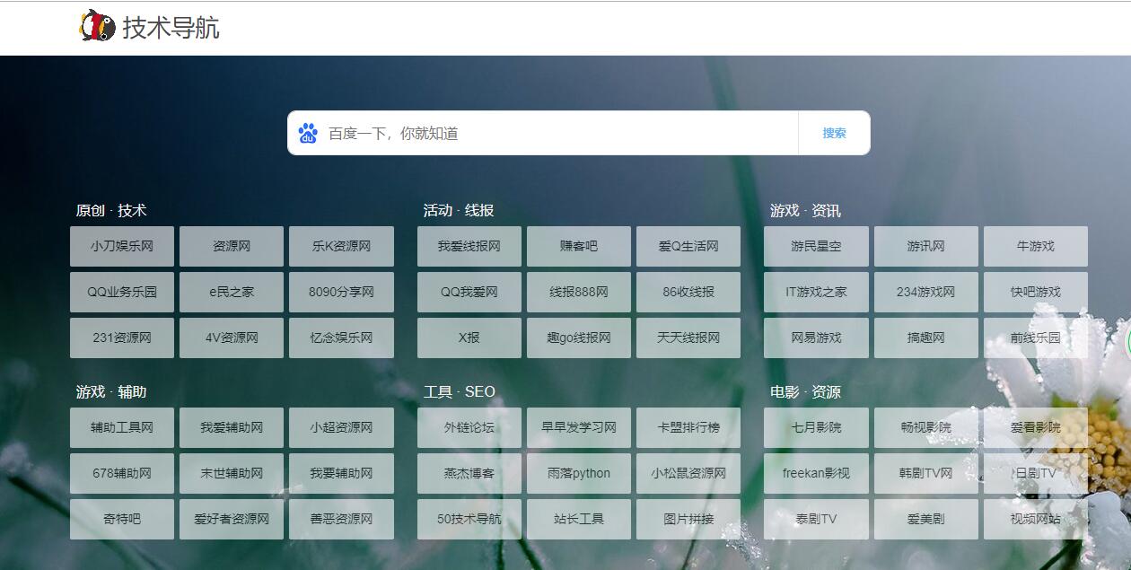Open e民之家
Image resolution: width=1131 pixels, height=570 pixels.
(232, 292)
